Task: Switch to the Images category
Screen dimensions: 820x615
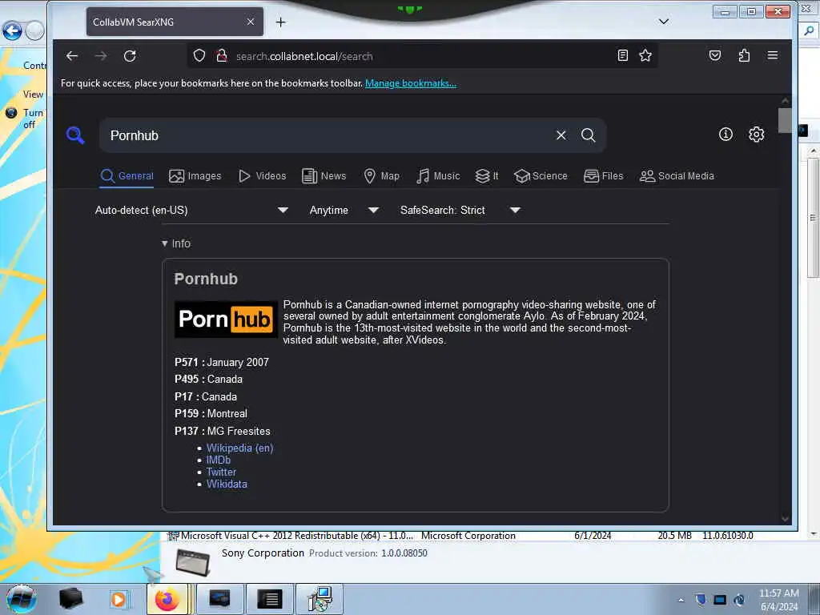Action: coord(195,176)
